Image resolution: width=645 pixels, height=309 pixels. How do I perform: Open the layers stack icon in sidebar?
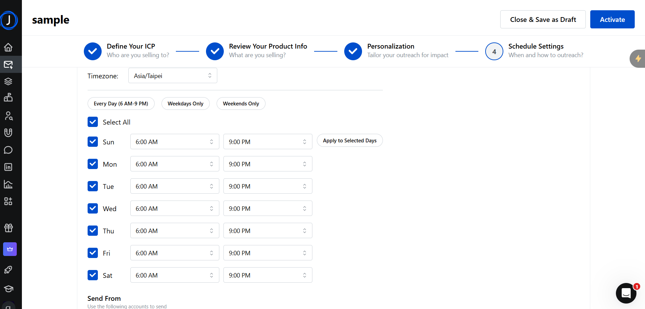tap(8, 81)
